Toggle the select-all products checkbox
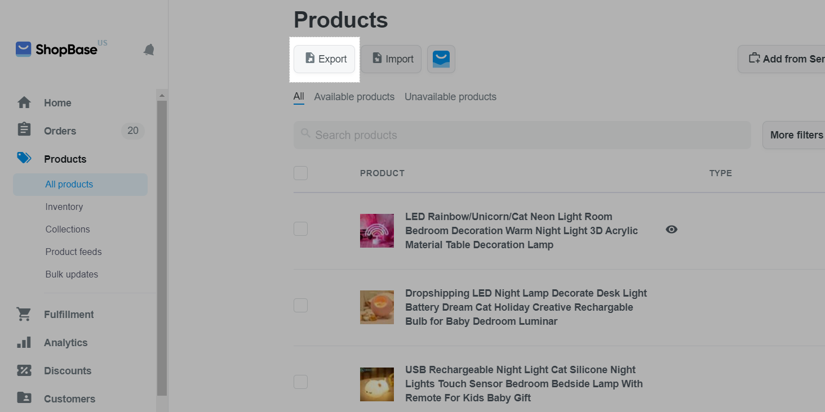 pyautogui.click(x=301, y=173)
